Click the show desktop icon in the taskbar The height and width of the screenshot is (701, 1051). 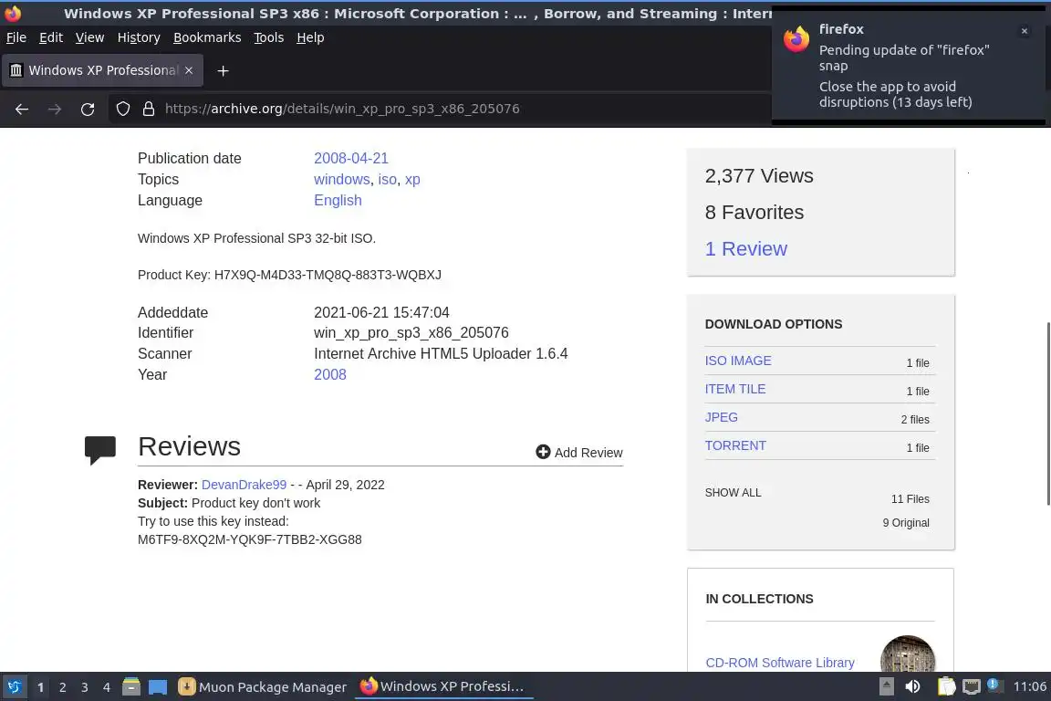point(158,687)
